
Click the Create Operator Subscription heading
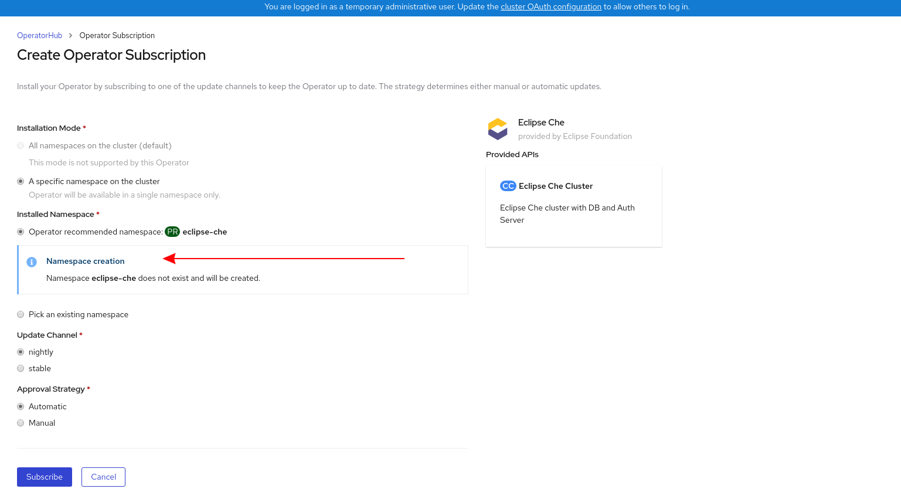click(x=111, y=55)
